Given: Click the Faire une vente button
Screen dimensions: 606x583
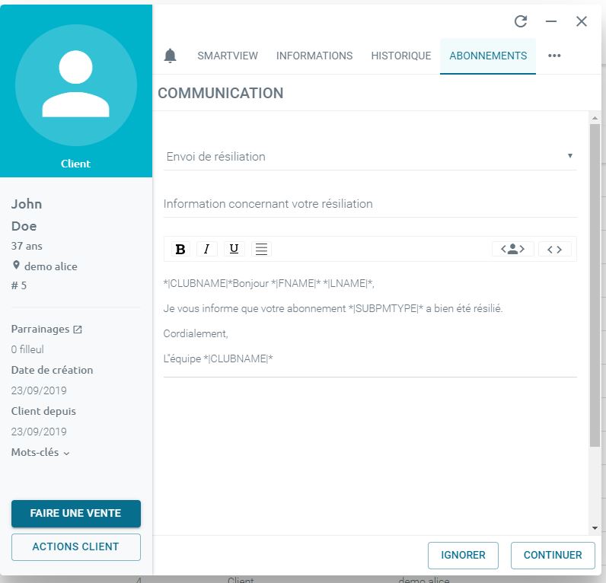Looking at the screenshot, I should [x=76, y=513].
